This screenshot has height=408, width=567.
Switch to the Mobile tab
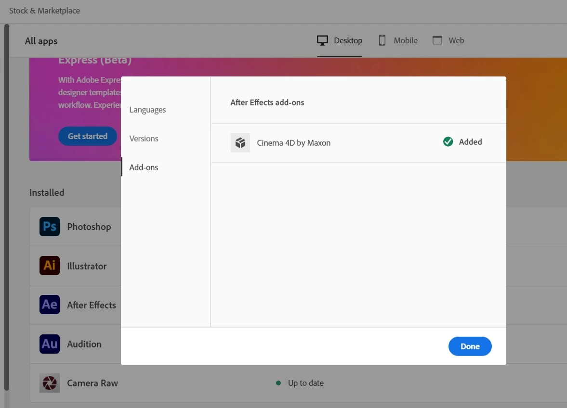coord(398,40)
